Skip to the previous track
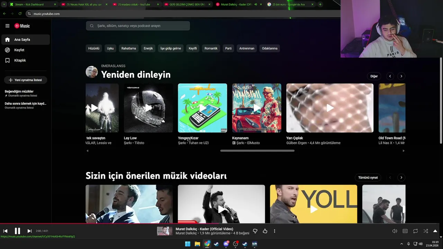 click(5, 231)
